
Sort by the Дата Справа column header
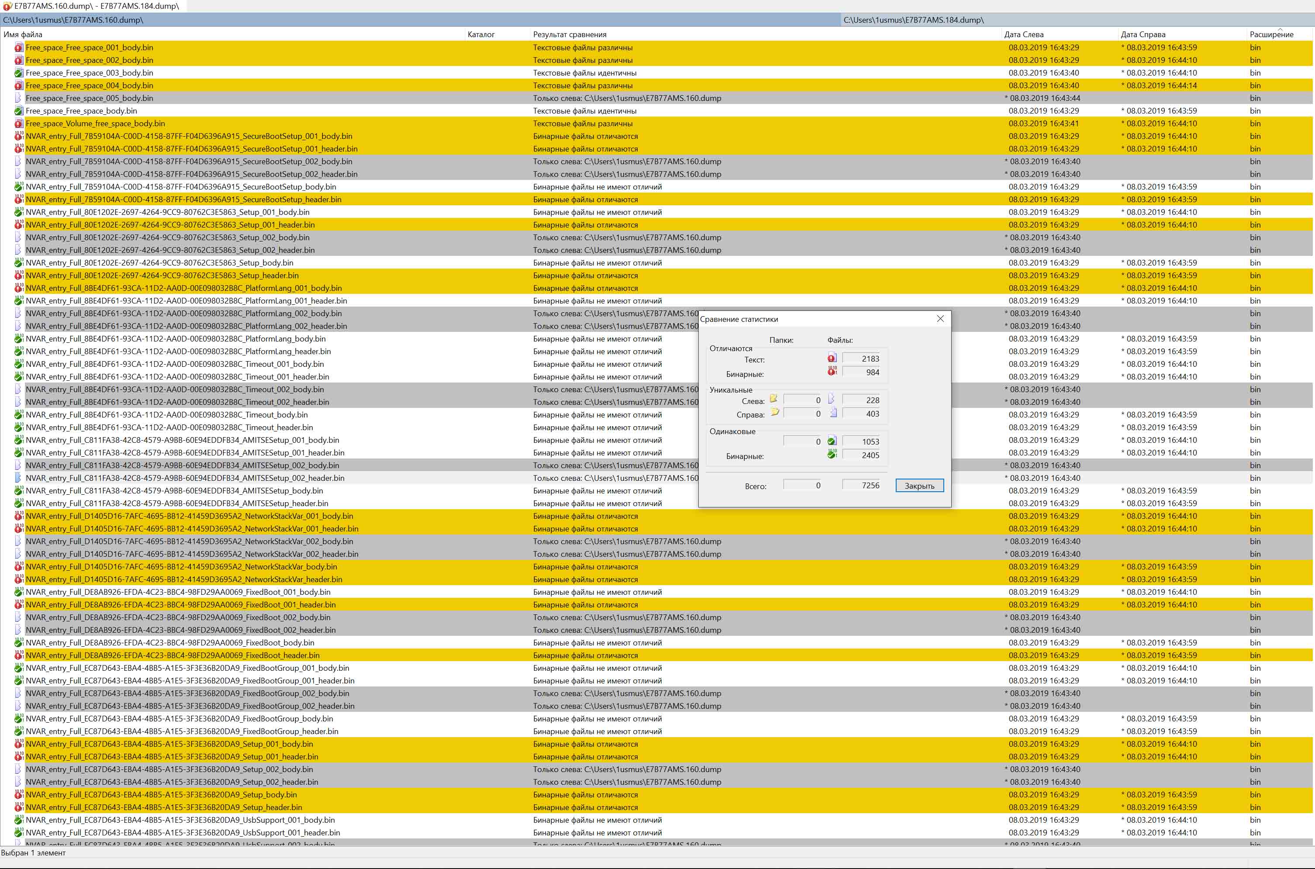1142,34
